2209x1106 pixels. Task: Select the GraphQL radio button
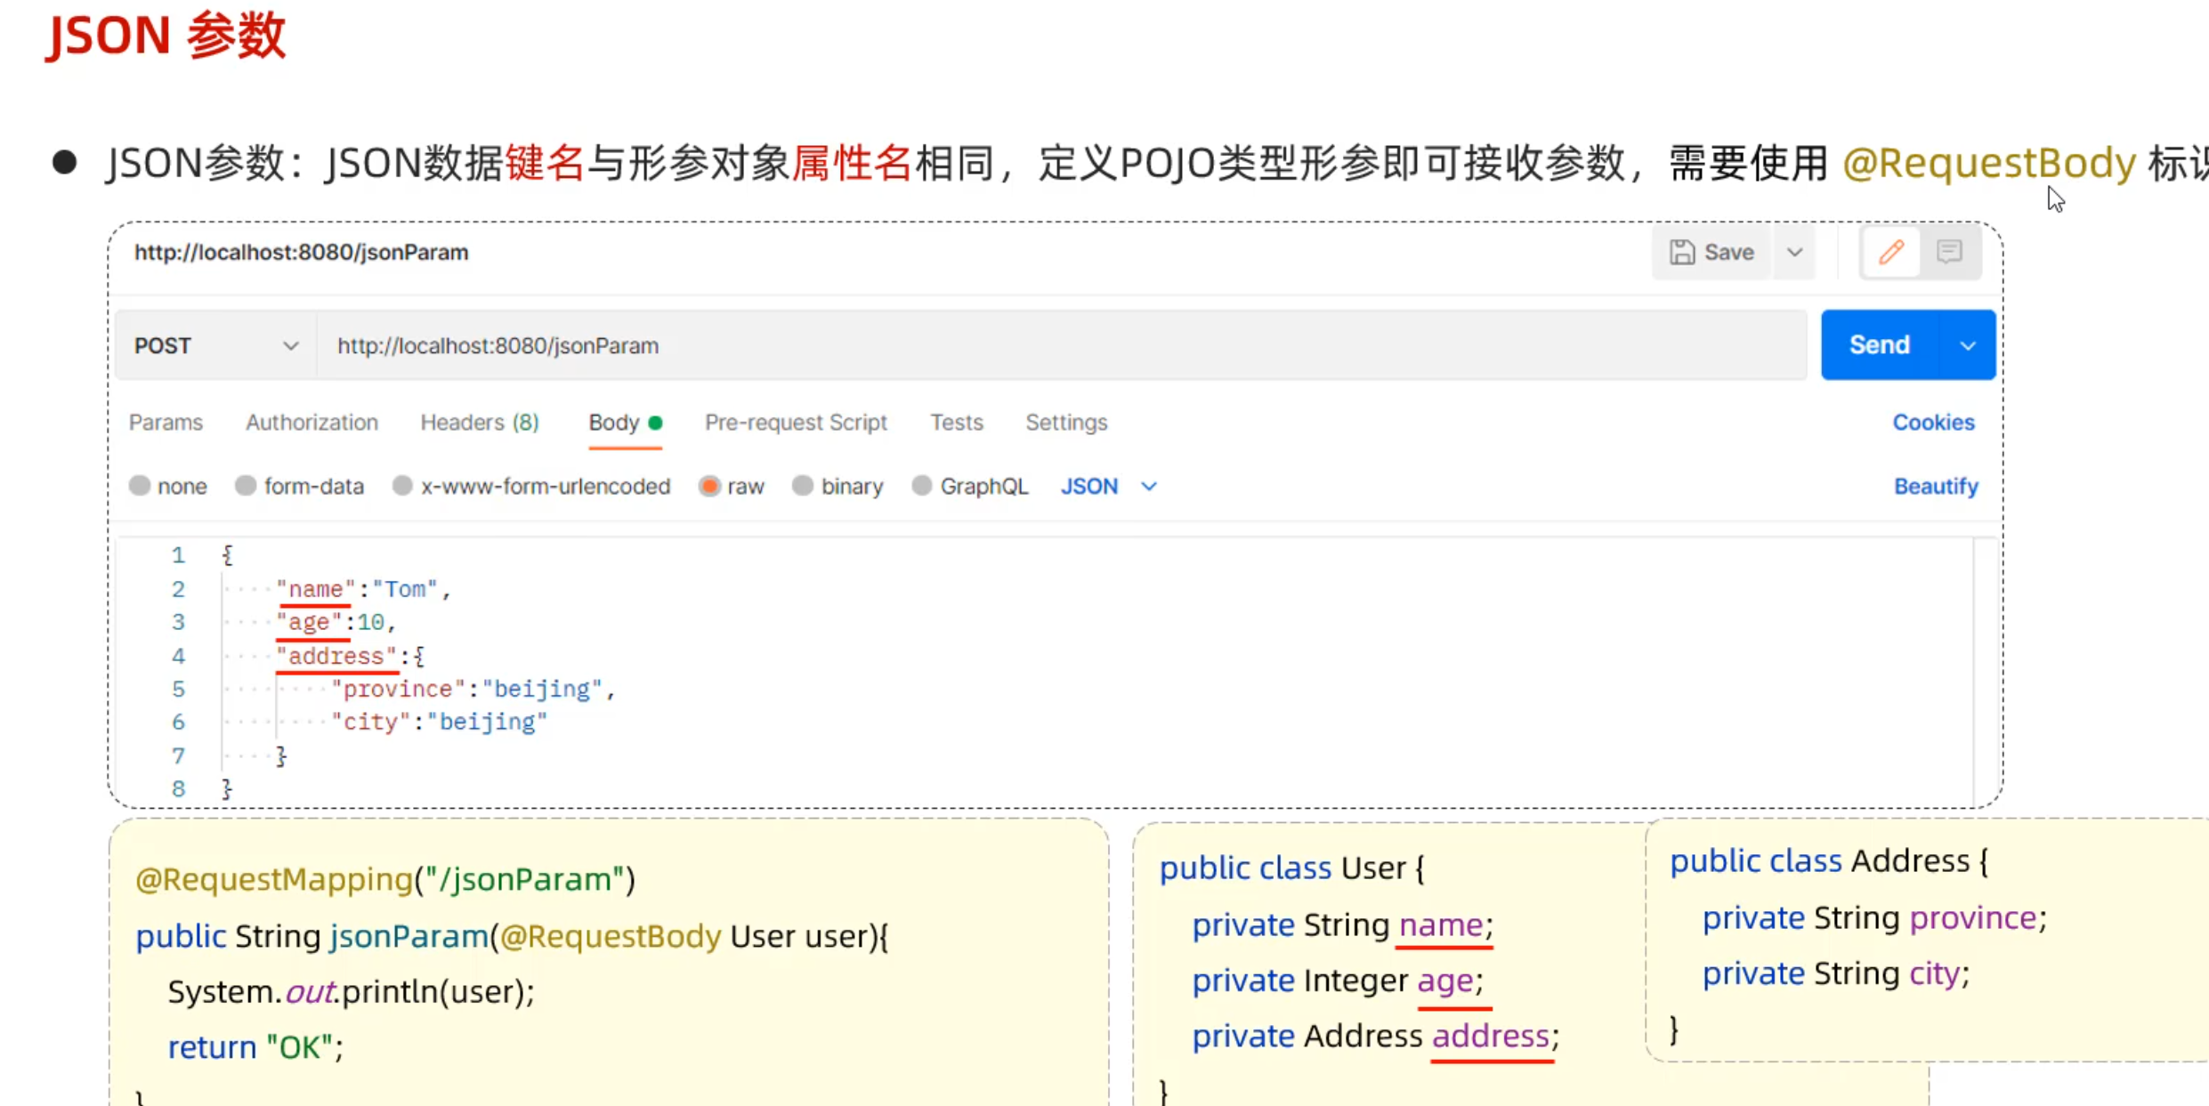[x=922, y=486]
